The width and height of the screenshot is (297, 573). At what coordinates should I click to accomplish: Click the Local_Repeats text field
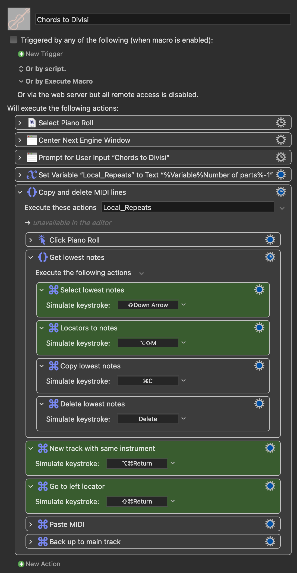coord(188,207)
